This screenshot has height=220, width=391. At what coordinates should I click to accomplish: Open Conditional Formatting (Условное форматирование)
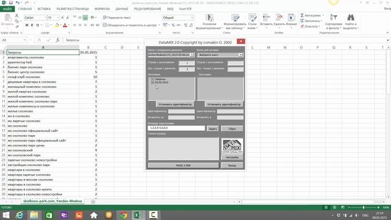pos(209,22)
